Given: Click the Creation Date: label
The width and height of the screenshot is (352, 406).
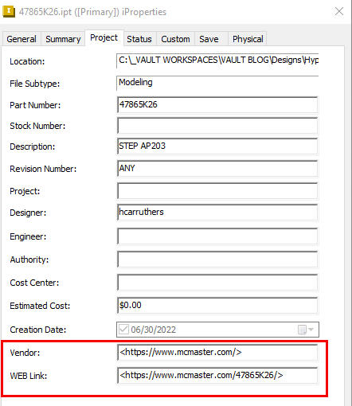Looking at the screenshot, I should click(38, 330).
